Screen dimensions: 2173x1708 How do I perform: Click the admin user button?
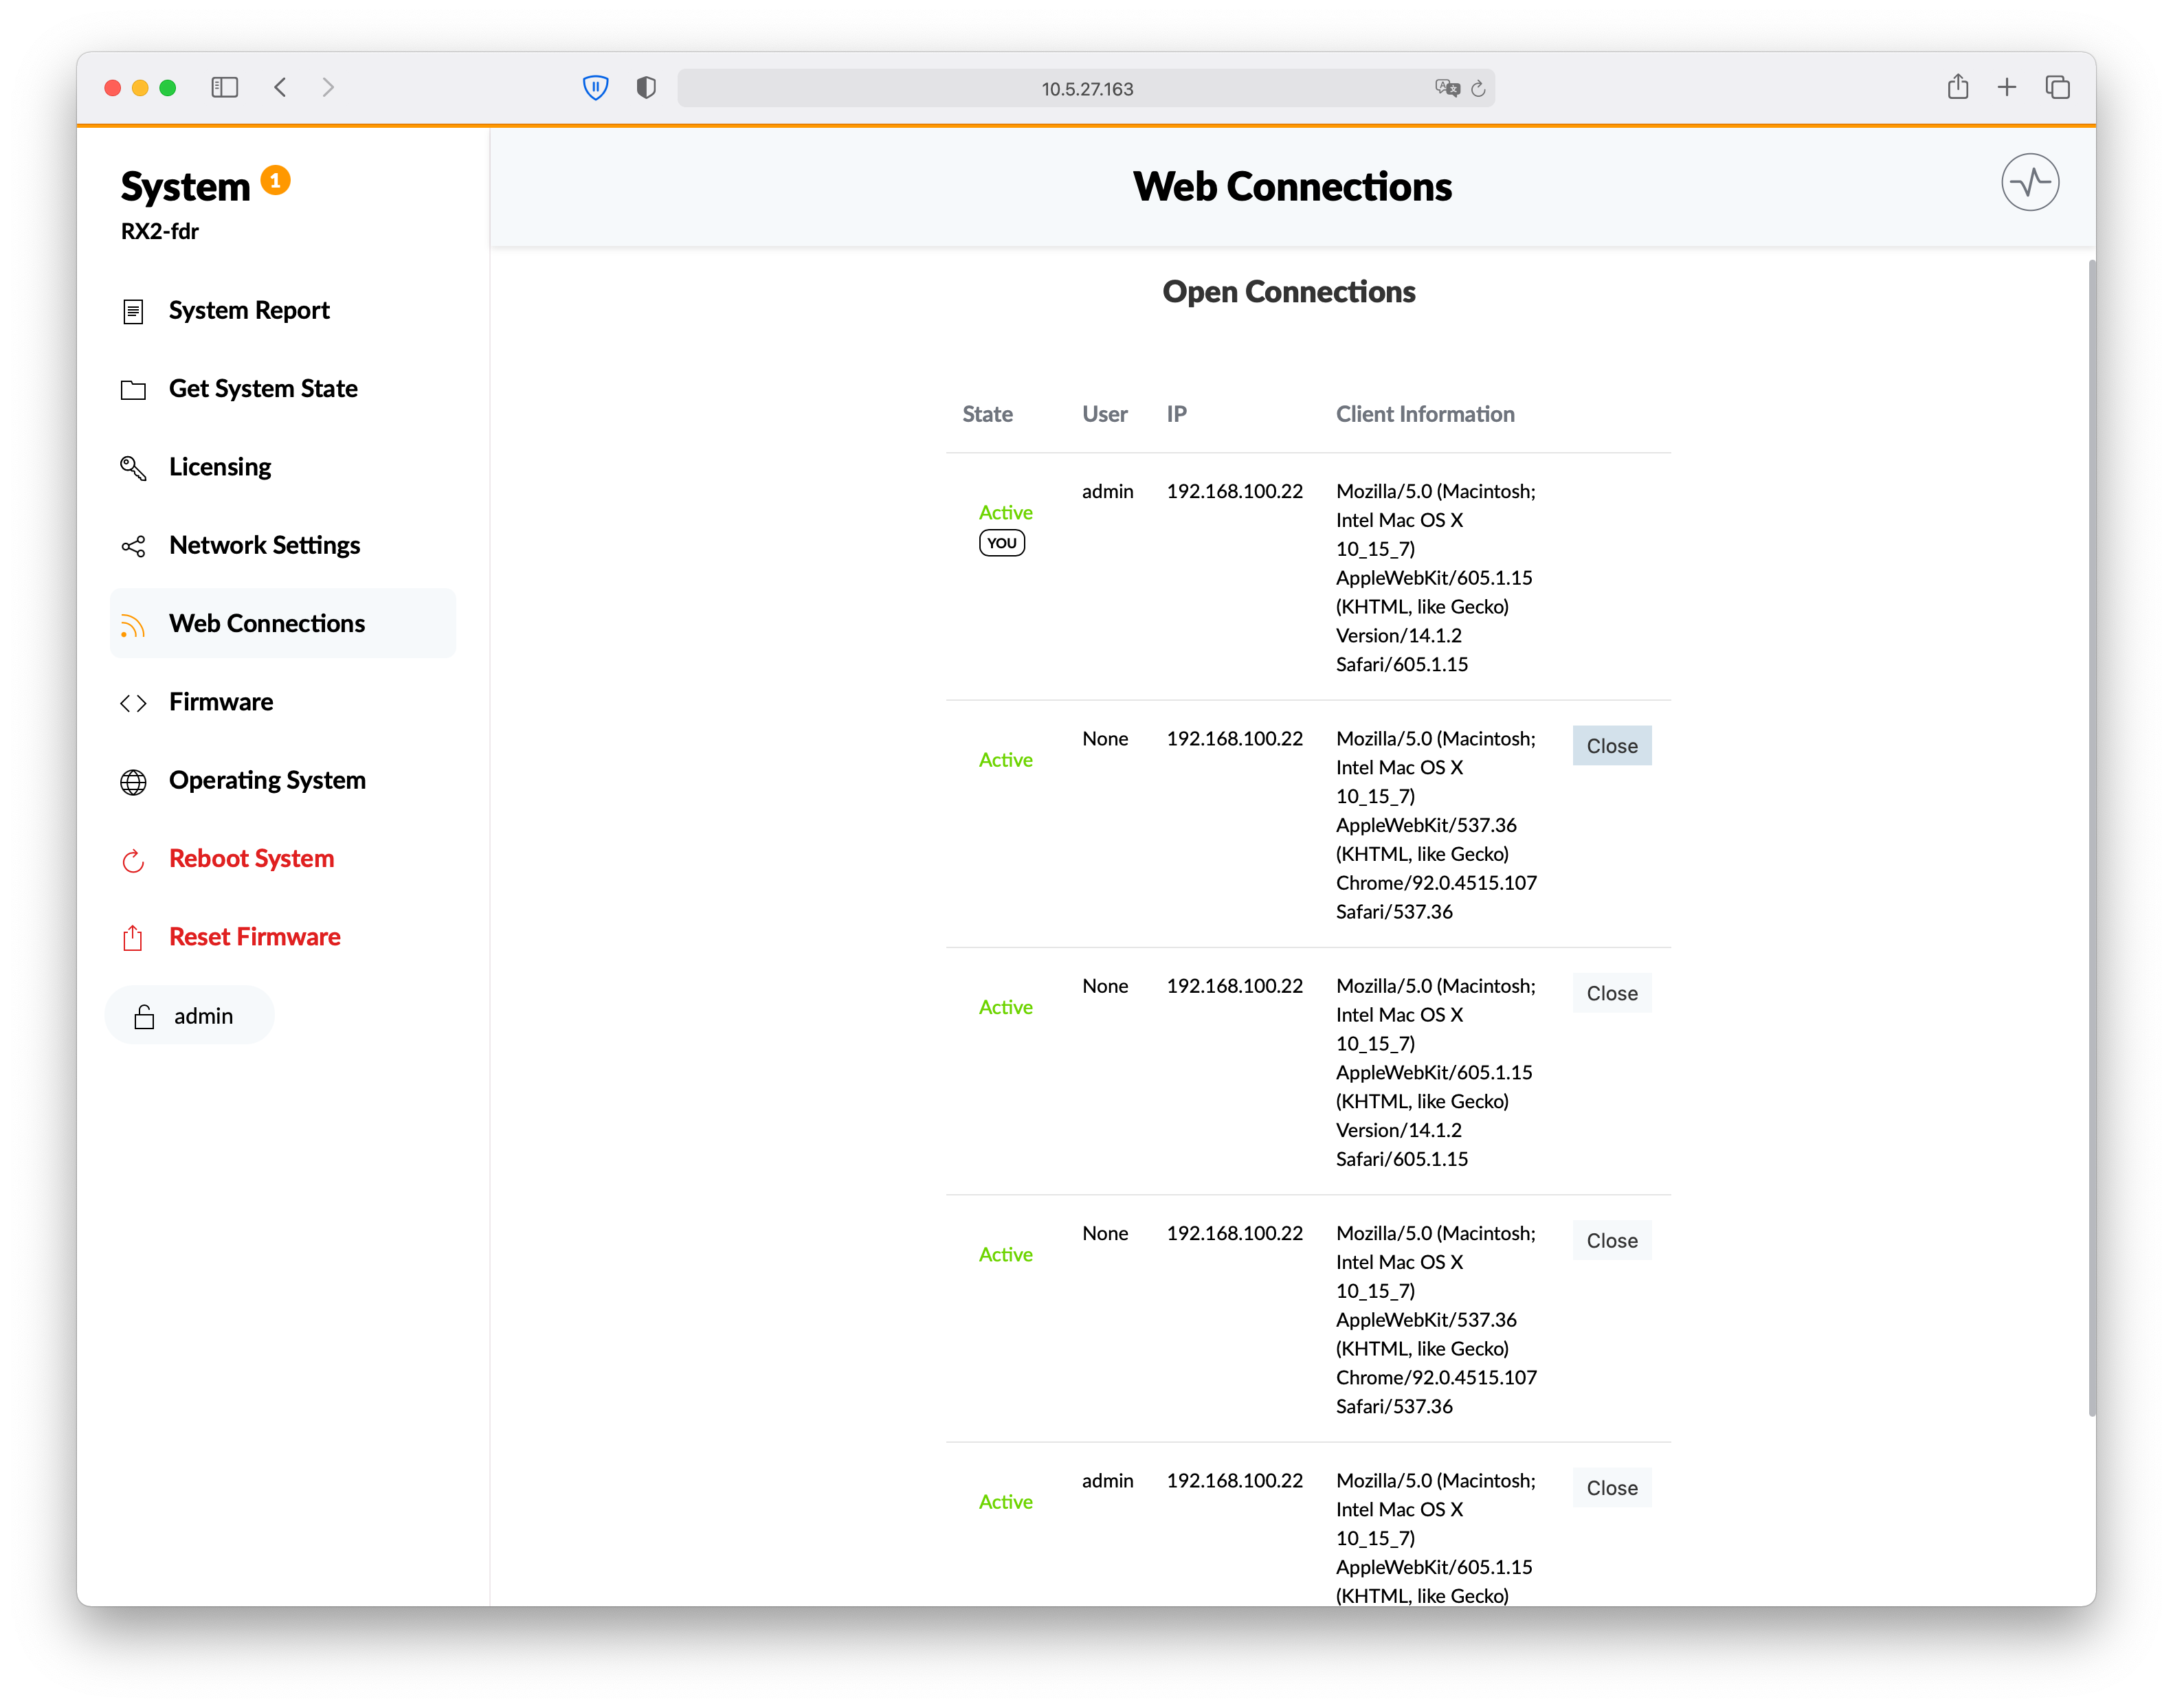pyautogui.click(x=190, y=1016)
